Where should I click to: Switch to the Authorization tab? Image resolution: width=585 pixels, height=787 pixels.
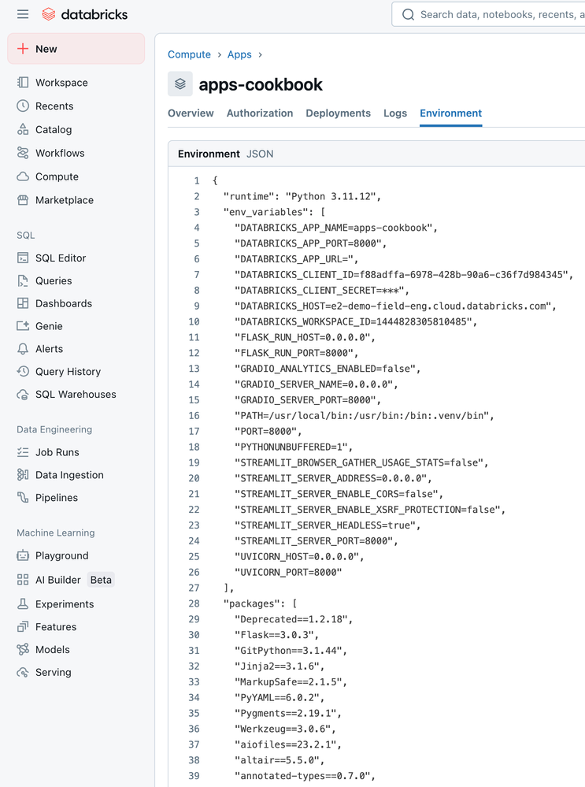(x=260, y=113)
